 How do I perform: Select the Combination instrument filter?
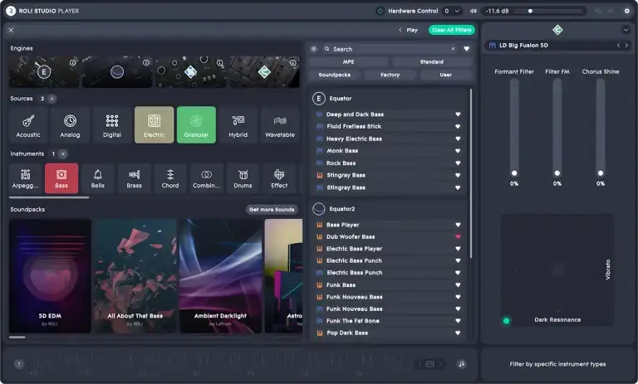(x=206, y=178)
